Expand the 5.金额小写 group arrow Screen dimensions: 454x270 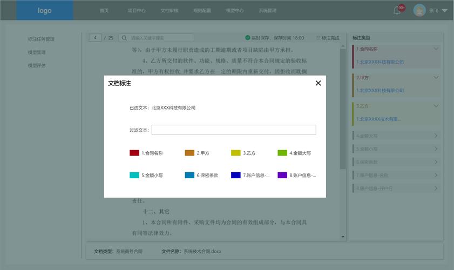pyautogui.click(x=436, y=149)
